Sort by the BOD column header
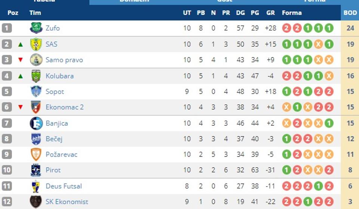 point(350,13)
